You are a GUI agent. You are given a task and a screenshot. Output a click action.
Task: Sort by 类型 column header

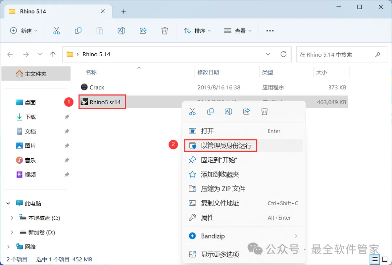click(x=268, y=72)
